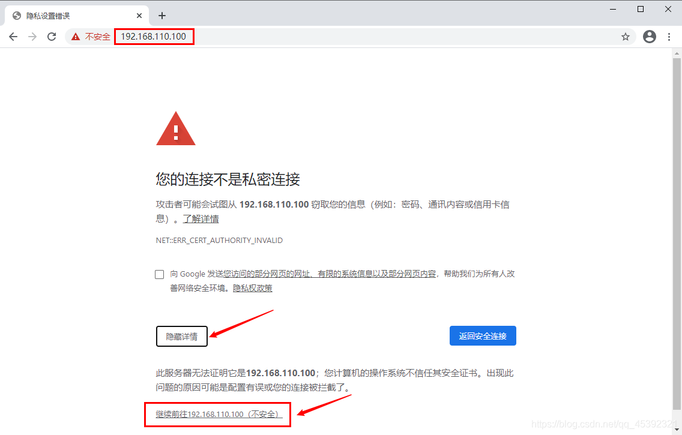Maximize the browser window
The height and width of the screenshot is (435, 682).
(641, 9)
